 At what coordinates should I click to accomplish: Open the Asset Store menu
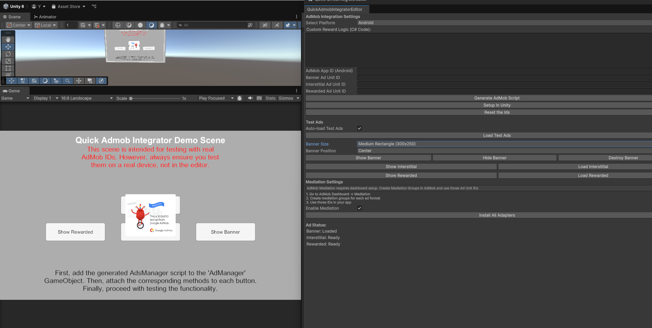pos(68,6)
